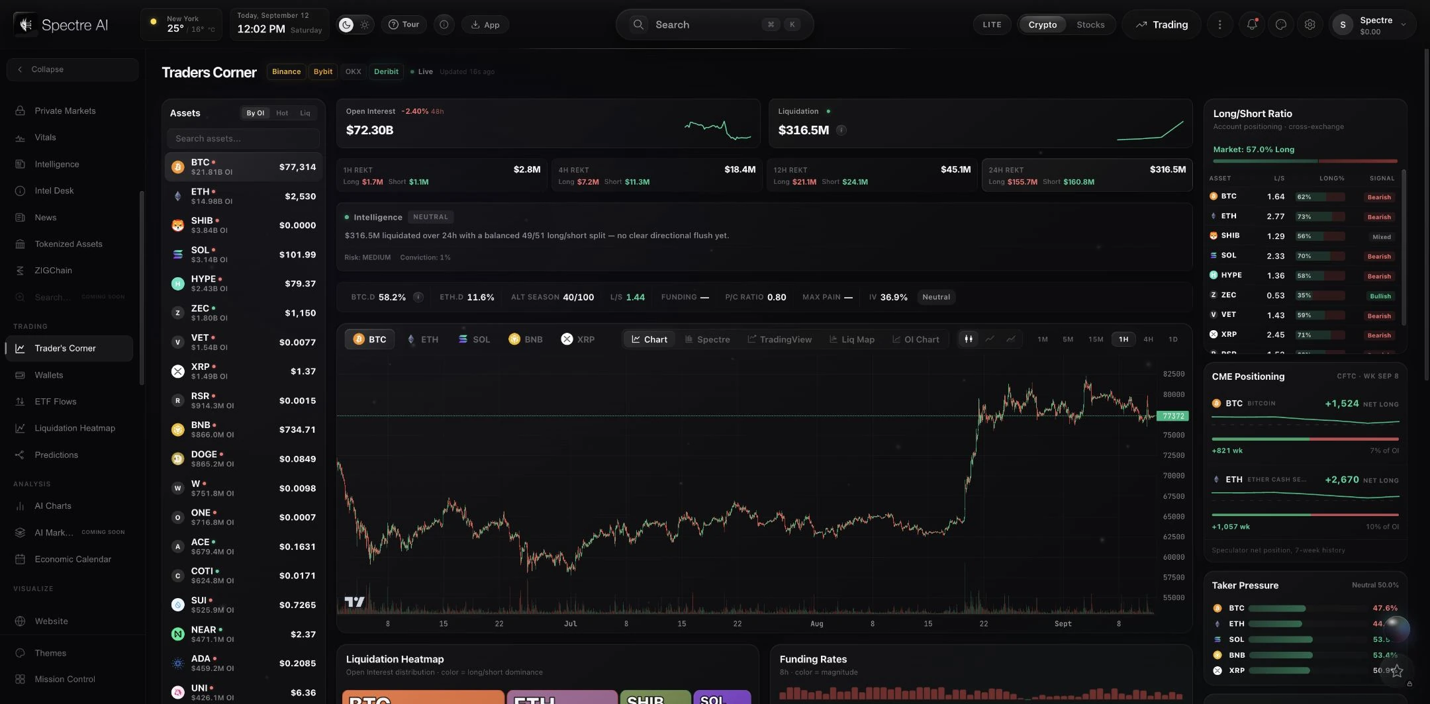This screenshot has width=1430, height=704.
Task: Switch chart to BNB
Action: click(526, 339)
